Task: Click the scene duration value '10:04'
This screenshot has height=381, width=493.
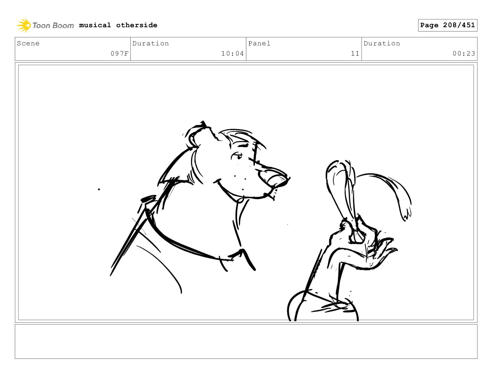Action: point(232,53)
